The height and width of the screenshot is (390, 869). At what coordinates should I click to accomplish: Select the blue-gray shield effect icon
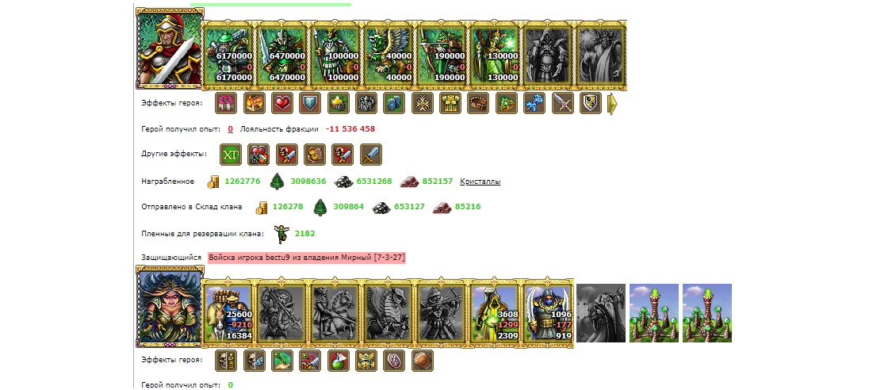tap(310, 103)
